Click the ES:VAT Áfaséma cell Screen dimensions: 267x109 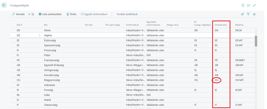pyautogui.click(x=239, y=45)
